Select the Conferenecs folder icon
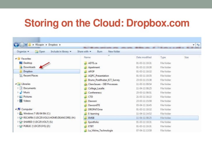The height and width of the screenshot is (159, 212). coord(85,93)
